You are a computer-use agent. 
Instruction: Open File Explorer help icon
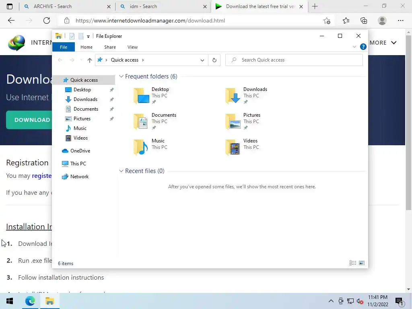pos(363,47)
